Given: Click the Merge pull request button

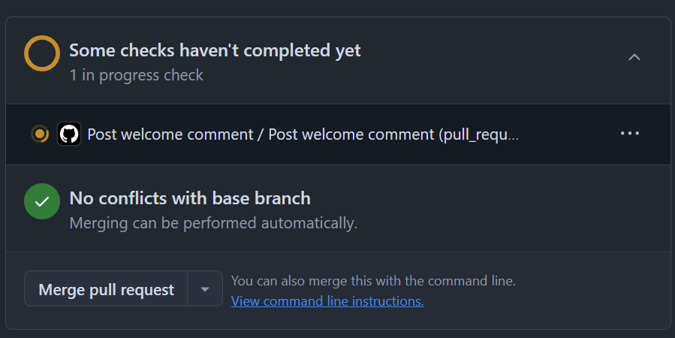Looking at the screenshot, I should pyautogui.click(x=106, y=289).
